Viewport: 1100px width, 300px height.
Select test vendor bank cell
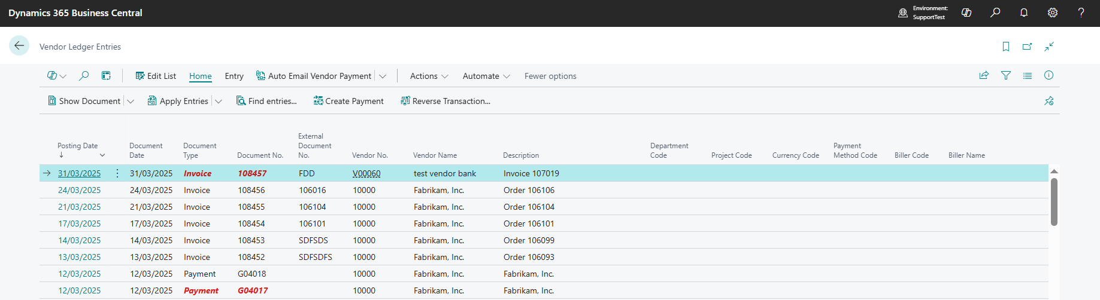(x=445, y=173)
